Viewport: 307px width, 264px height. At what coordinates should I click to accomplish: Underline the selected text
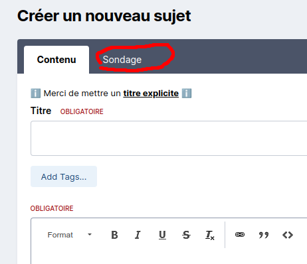[162, 235]
